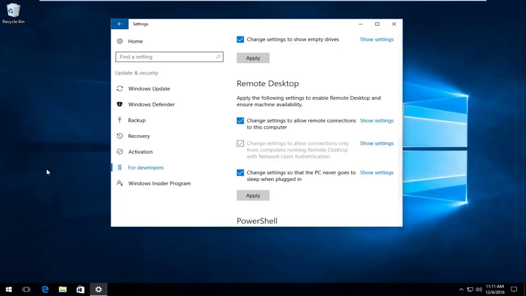Open the volume speaker tray icon

[479, 289]
